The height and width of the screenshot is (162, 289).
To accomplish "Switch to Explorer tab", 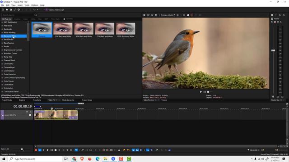I will pos(22,100).
